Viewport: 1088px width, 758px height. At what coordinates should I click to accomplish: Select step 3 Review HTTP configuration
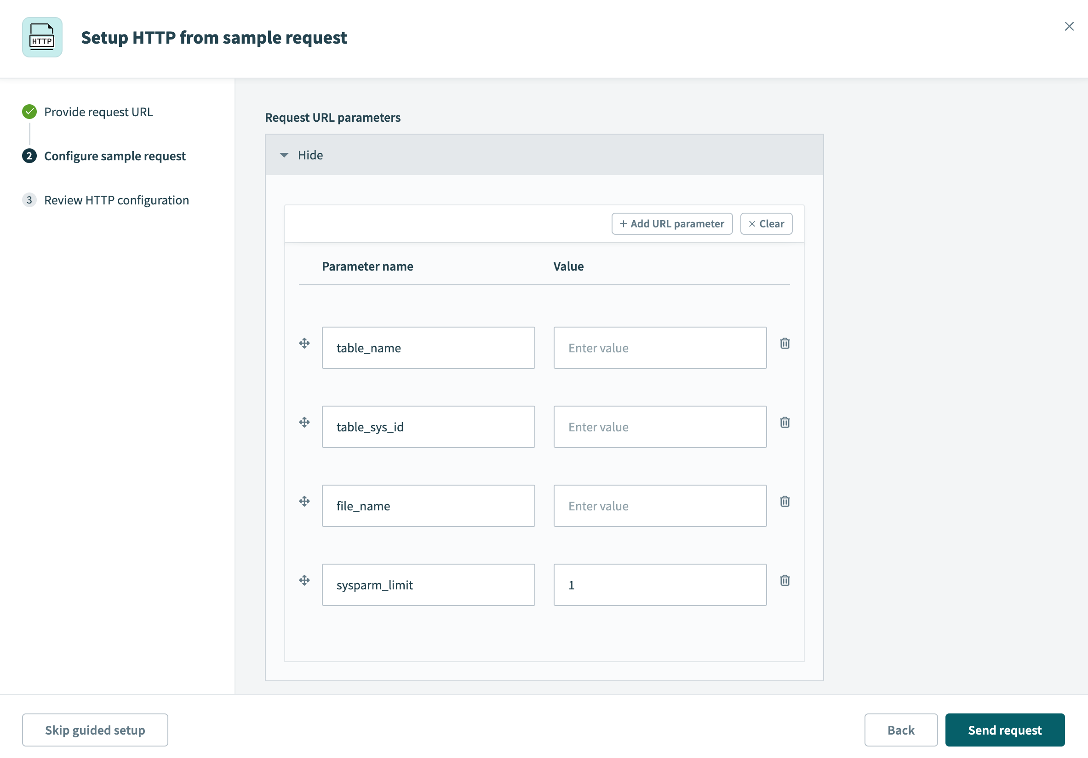click(x=116, y=200)
